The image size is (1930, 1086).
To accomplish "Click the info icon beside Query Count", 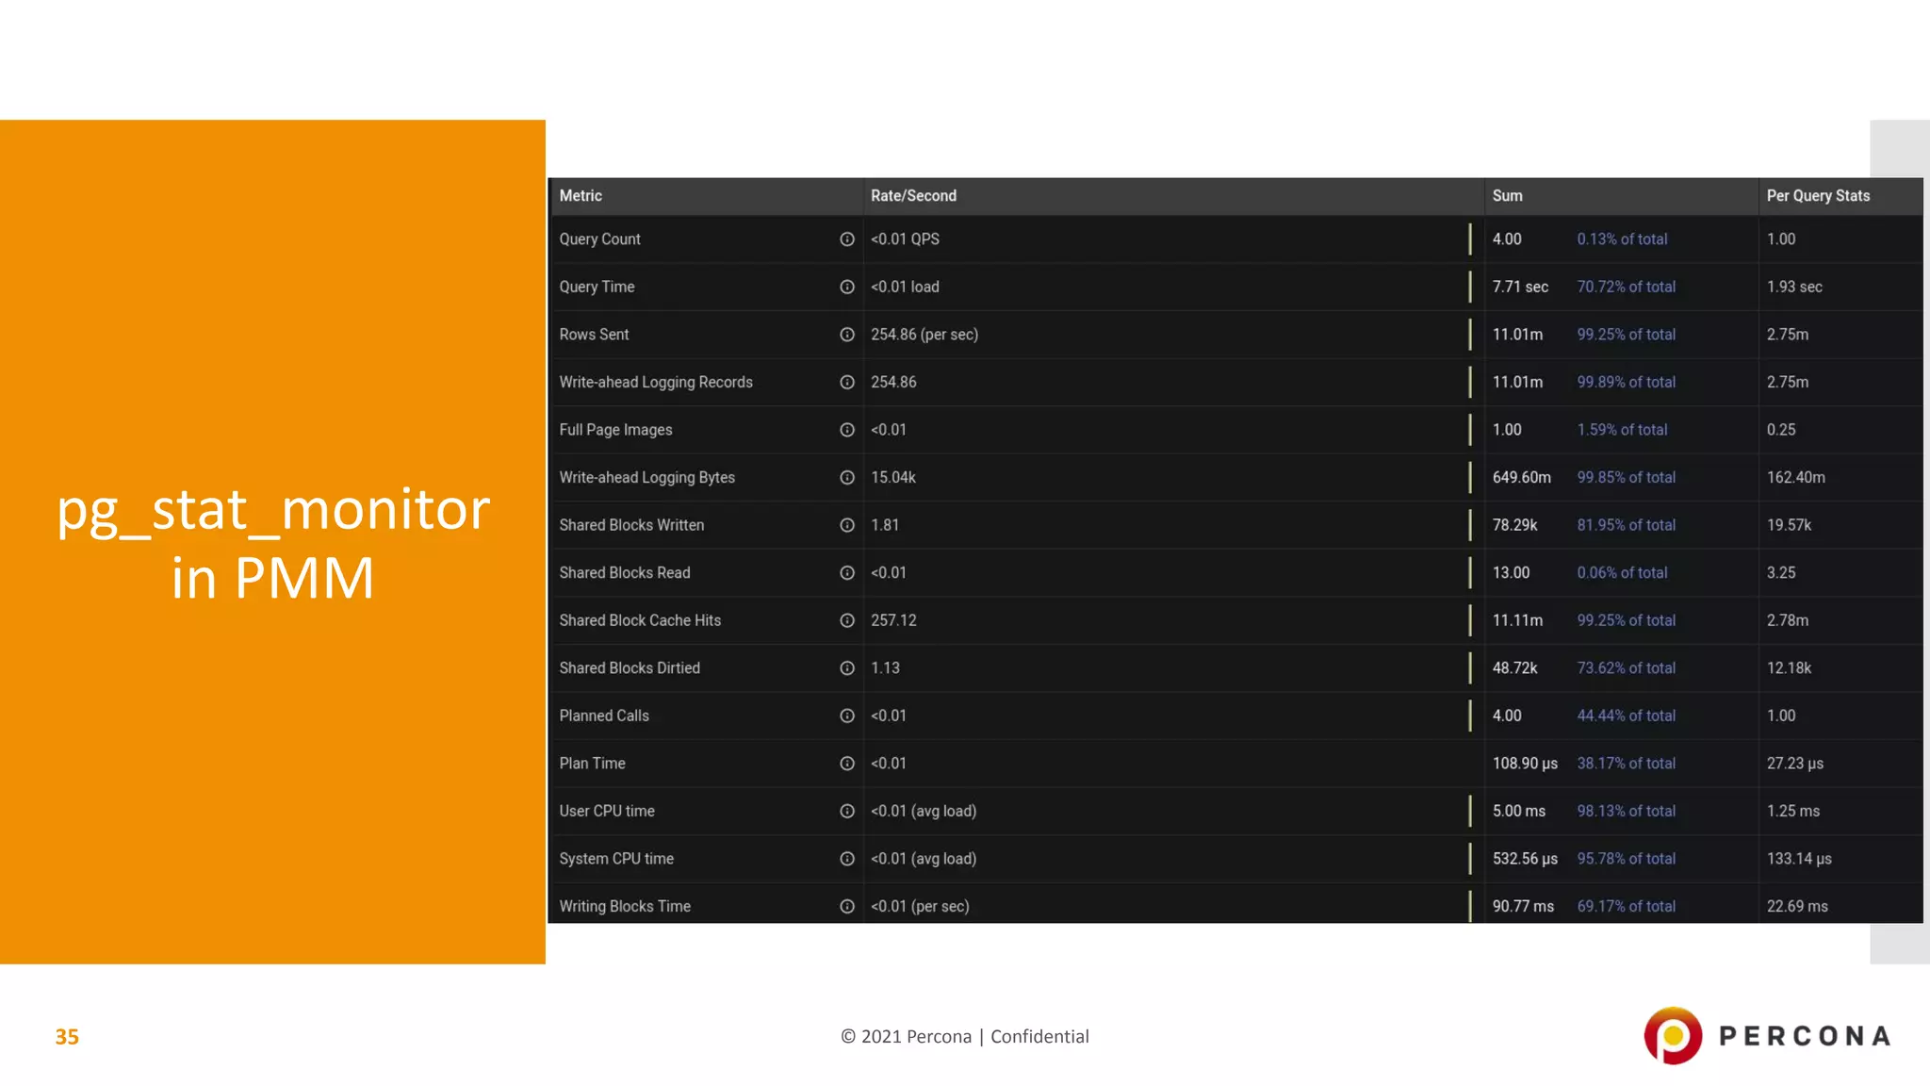I will [x=846, y=239].
